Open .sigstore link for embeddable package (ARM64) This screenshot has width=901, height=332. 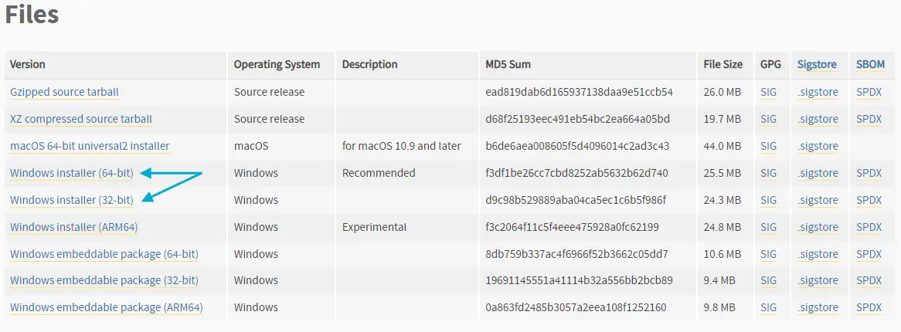tap(818, 308)
